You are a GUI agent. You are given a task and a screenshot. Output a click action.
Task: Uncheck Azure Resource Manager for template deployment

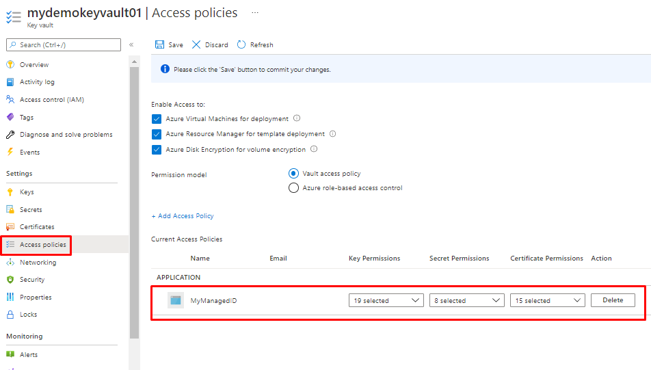tap(157, 134)
